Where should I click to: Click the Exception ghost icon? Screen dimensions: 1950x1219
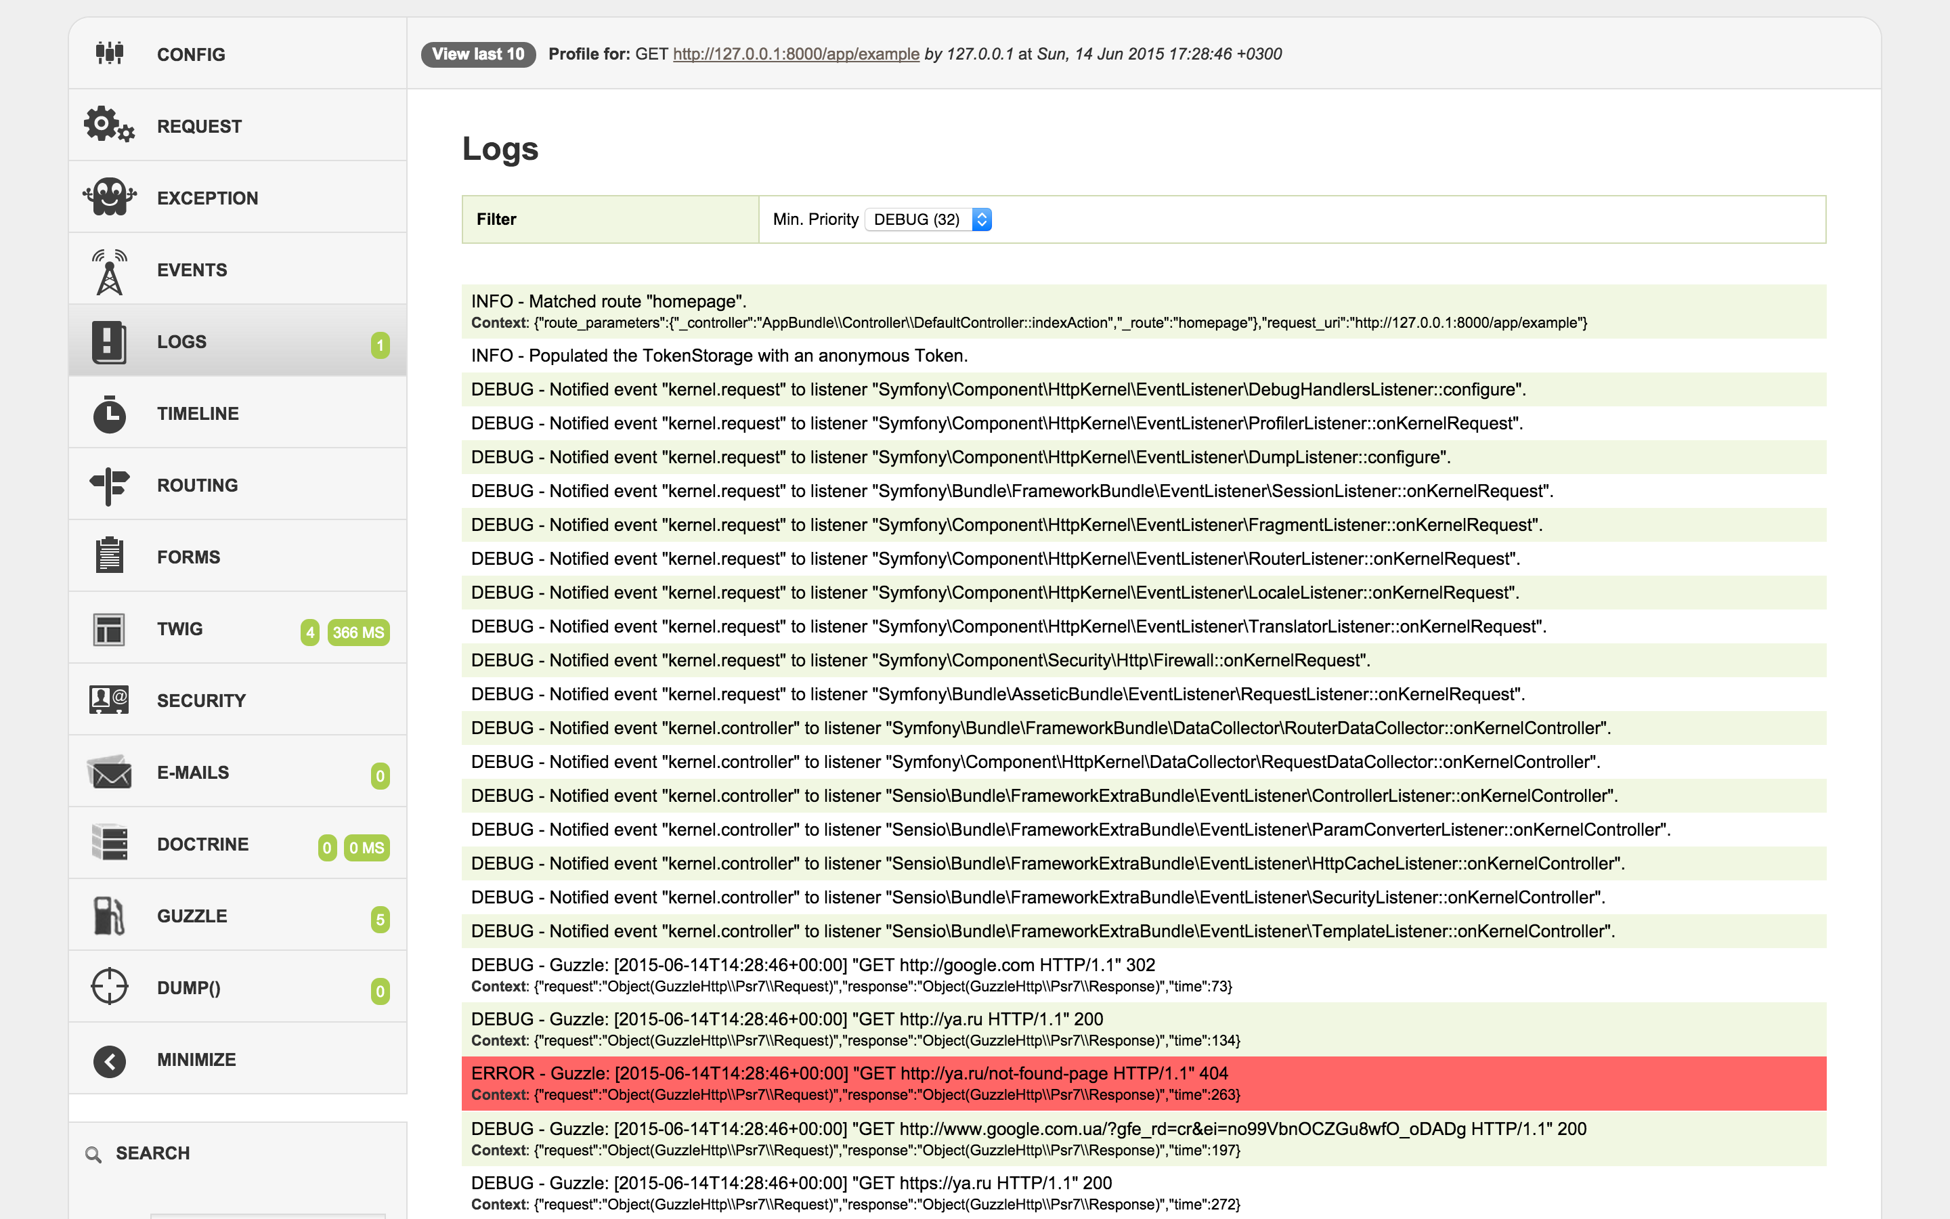[109, 196]
